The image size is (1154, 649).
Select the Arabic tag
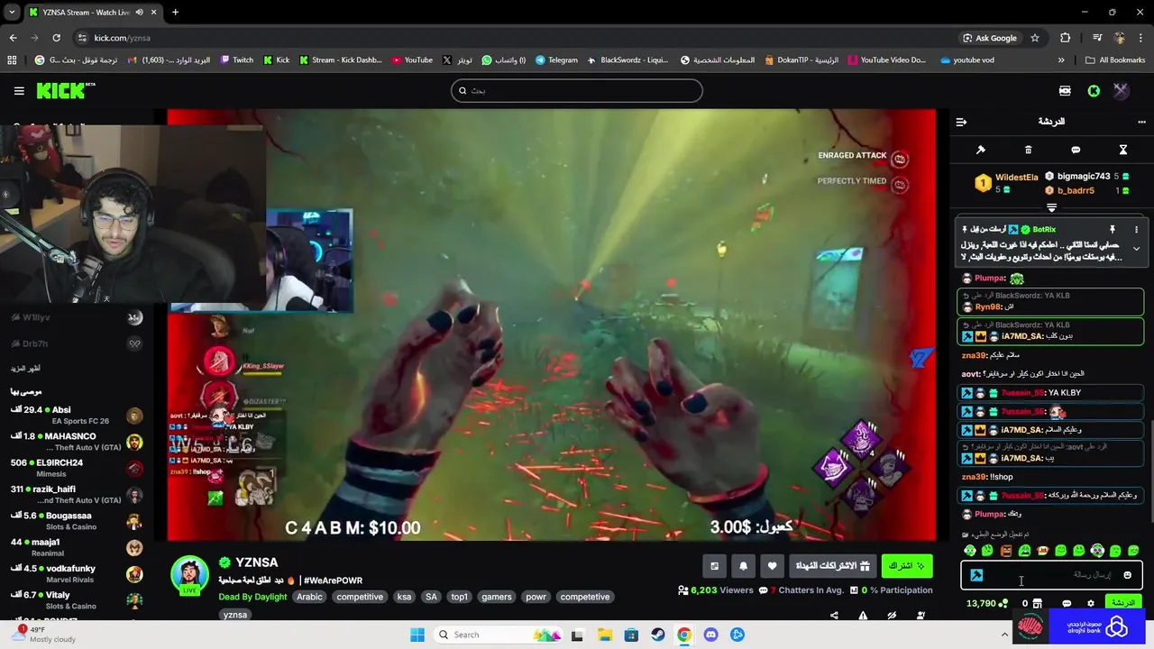(x=309, y=597)
